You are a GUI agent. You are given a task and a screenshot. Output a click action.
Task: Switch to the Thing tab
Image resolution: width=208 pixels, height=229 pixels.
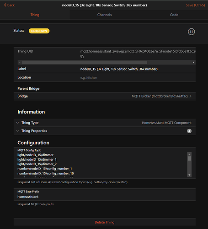coord(35,15)
